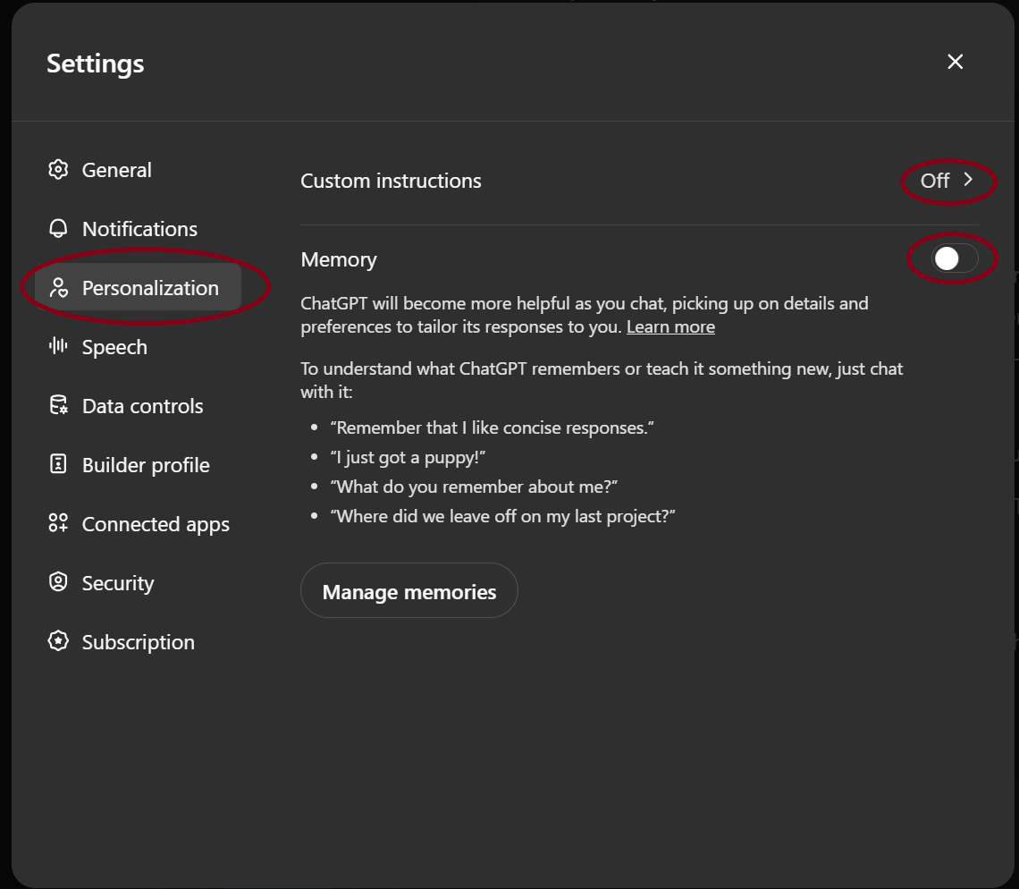Image resolution: width=1019 pixels, height=889 pixels.
Task: Follow the Learn more link
Action: pyautogui.click(x=670, y=326)
